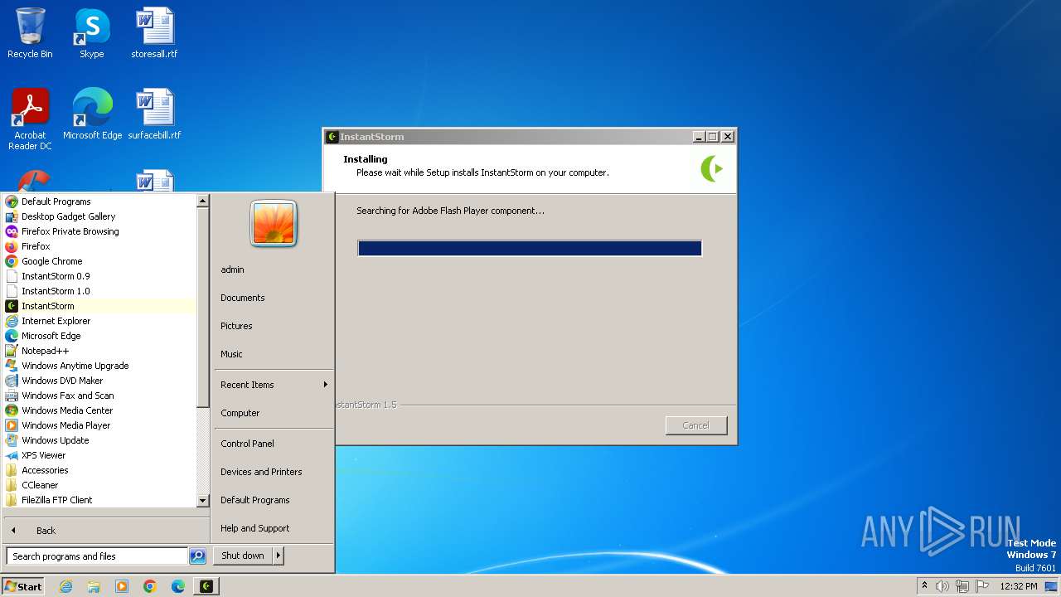Open Windows Update entry
The width and height of the screenshot is (1061, 597).
[99, 440]
